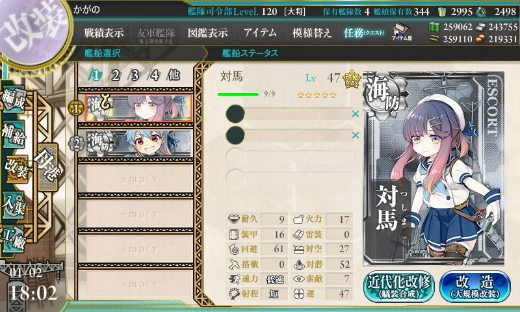520x312 pixels.
Task: Open the 他 other ships tab
Action: tap(174, 75)
